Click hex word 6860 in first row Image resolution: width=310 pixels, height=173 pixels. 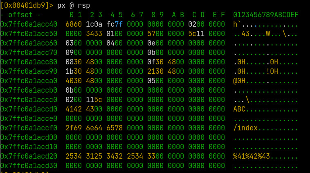(x=74, y=24)
